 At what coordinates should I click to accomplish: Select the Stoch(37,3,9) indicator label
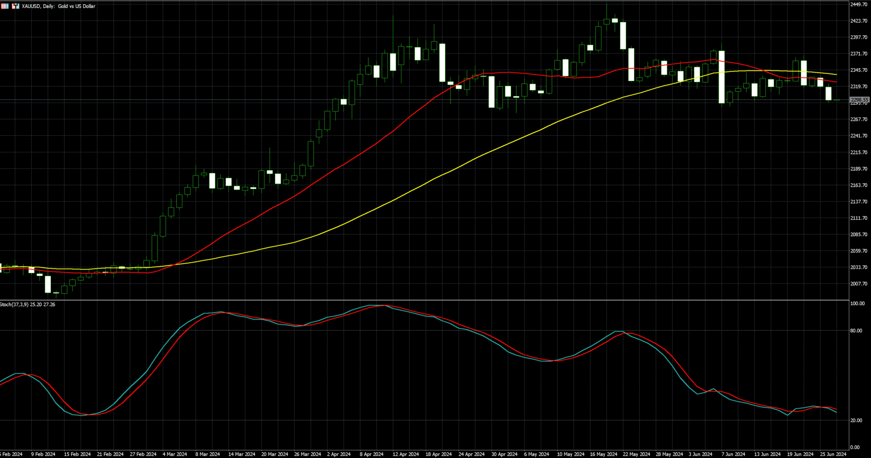click(x=27, y=305)
